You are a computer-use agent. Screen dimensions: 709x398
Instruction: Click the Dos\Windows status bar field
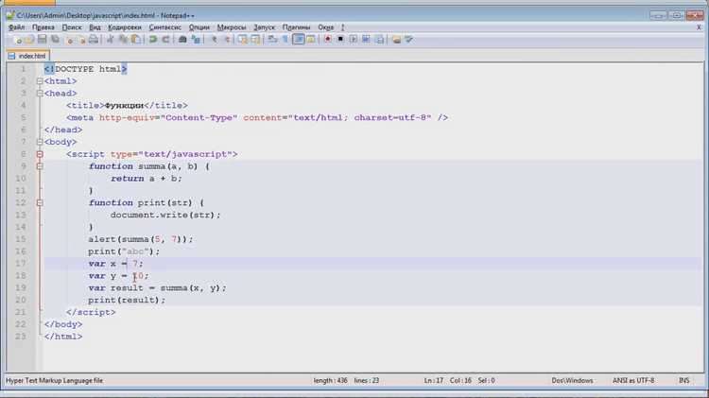point(572,381)
